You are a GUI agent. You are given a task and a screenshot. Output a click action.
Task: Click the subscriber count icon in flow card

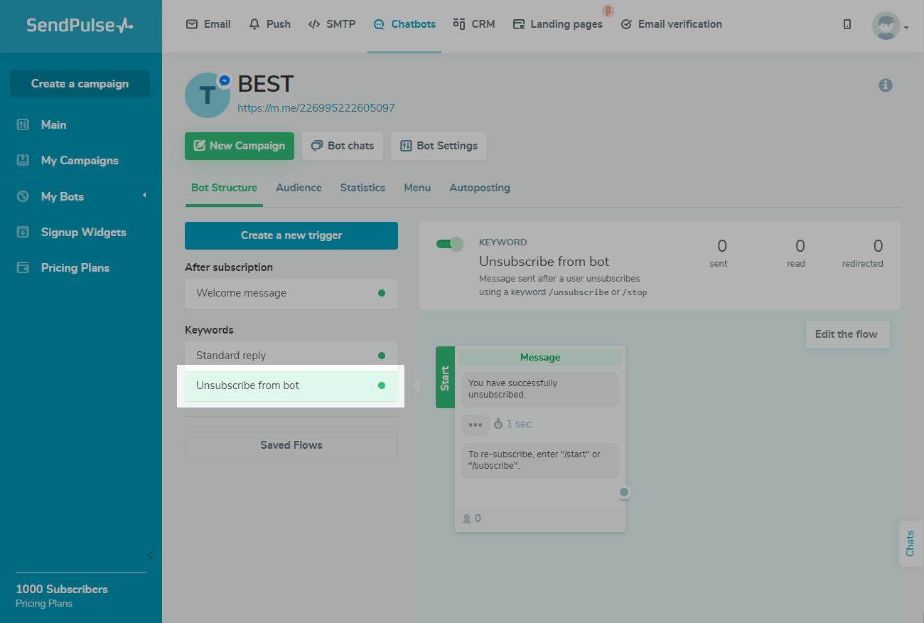point(467,518)
